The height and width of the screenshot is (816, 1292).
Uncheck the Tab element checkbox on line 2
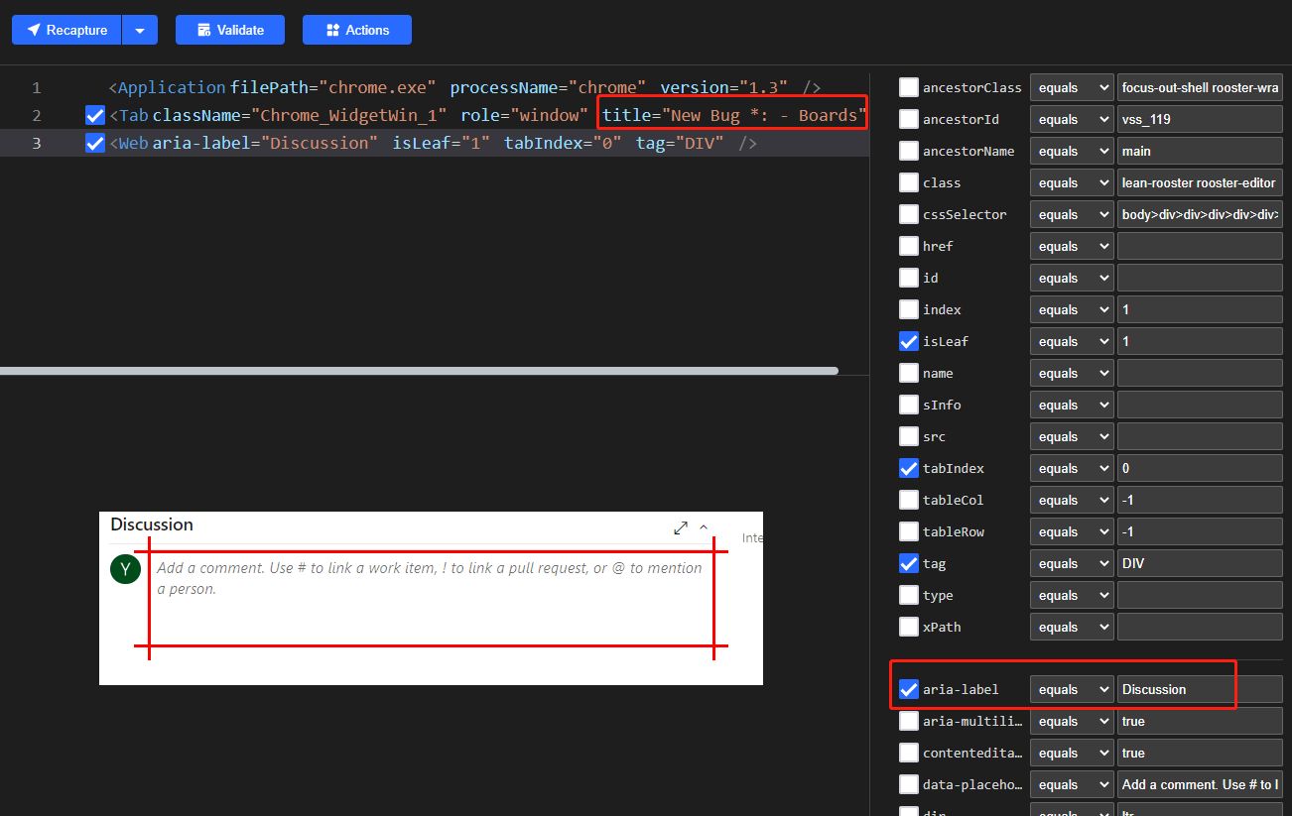coord(95,115)
